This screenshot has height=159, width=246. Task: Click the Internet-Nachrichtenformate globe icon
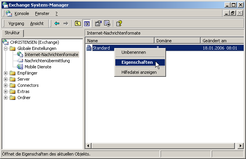(20, 55)
